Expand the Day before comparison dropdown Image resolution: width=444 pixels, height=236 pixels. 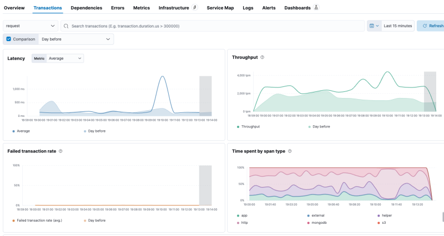pyautogui.click(x=76, y=39)
